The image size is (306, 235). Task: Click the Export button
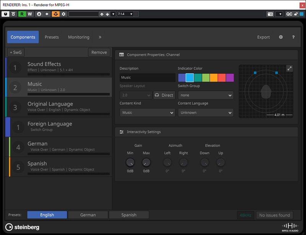click(263, 37)
